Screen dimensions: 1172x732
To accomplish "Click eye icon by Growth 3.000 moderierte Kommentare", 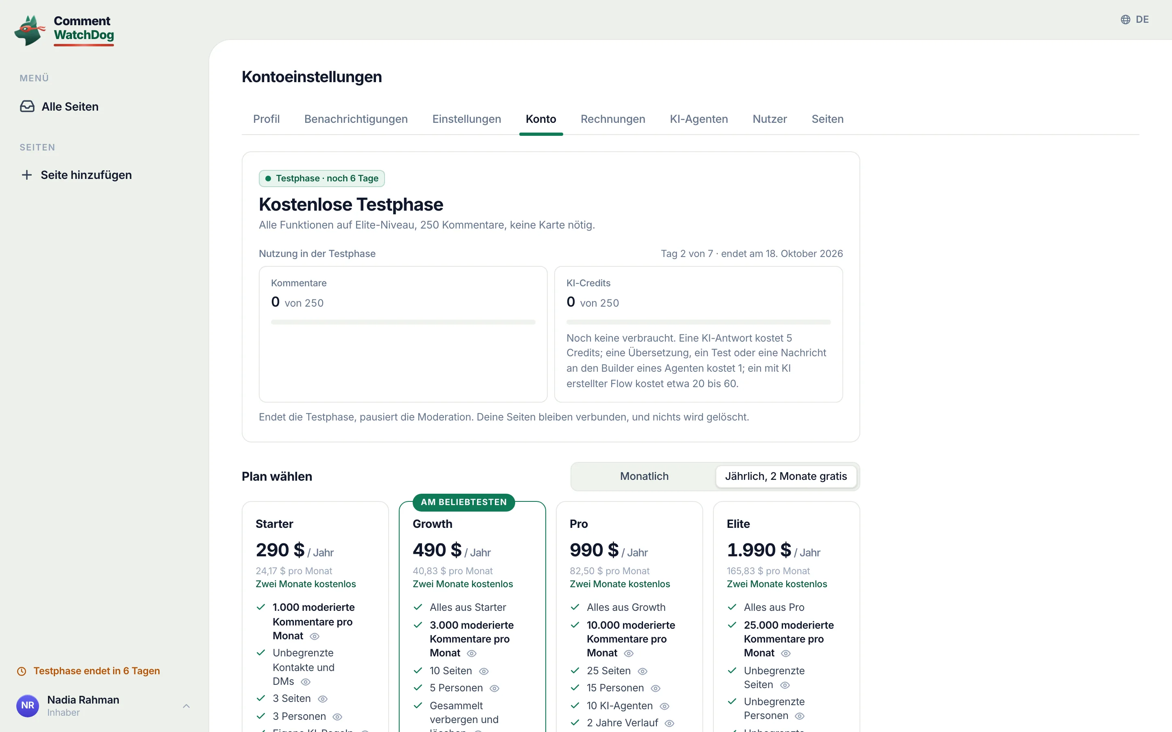I will point(472,654).
